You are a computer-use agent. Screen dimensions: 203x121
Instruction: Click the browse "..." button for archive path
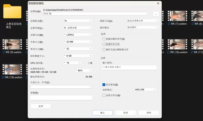coord(156,14)
